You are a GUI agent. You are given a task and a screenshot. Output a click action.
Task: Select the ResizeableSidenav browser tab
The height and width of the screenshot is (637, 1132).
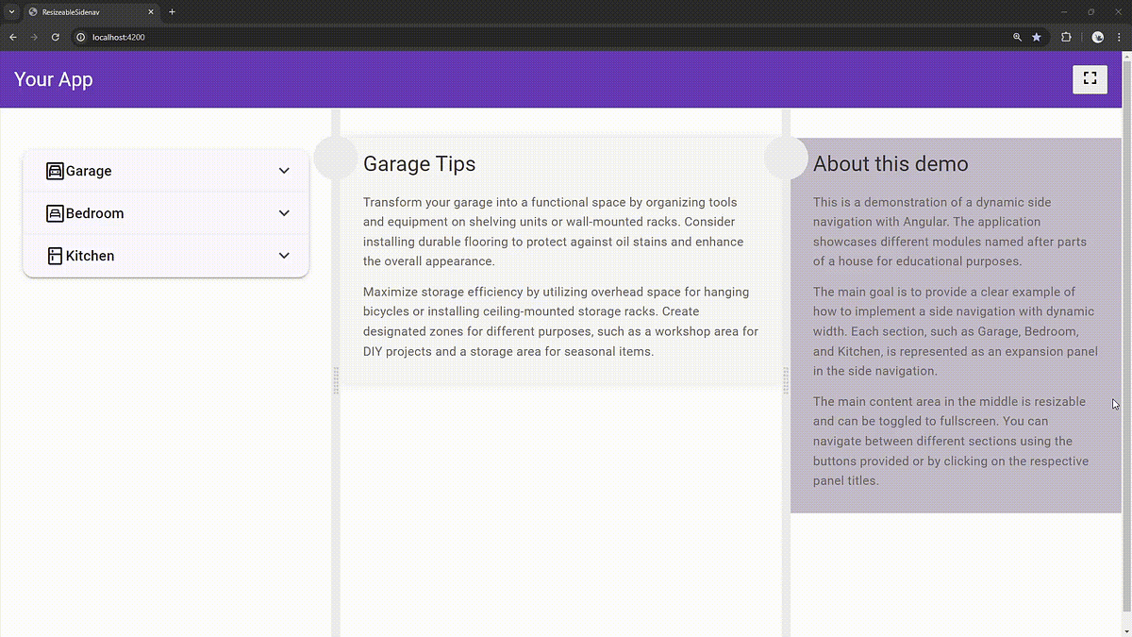click(x=85, y=12)
